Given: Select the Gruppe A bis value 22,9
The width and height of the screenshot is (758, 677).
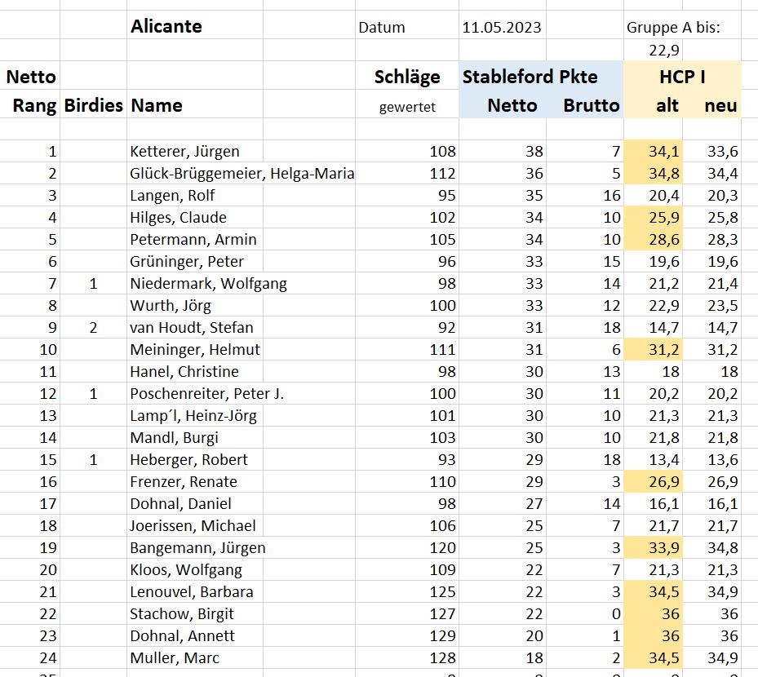Looking at the screenshot, I should click(653, 50).
